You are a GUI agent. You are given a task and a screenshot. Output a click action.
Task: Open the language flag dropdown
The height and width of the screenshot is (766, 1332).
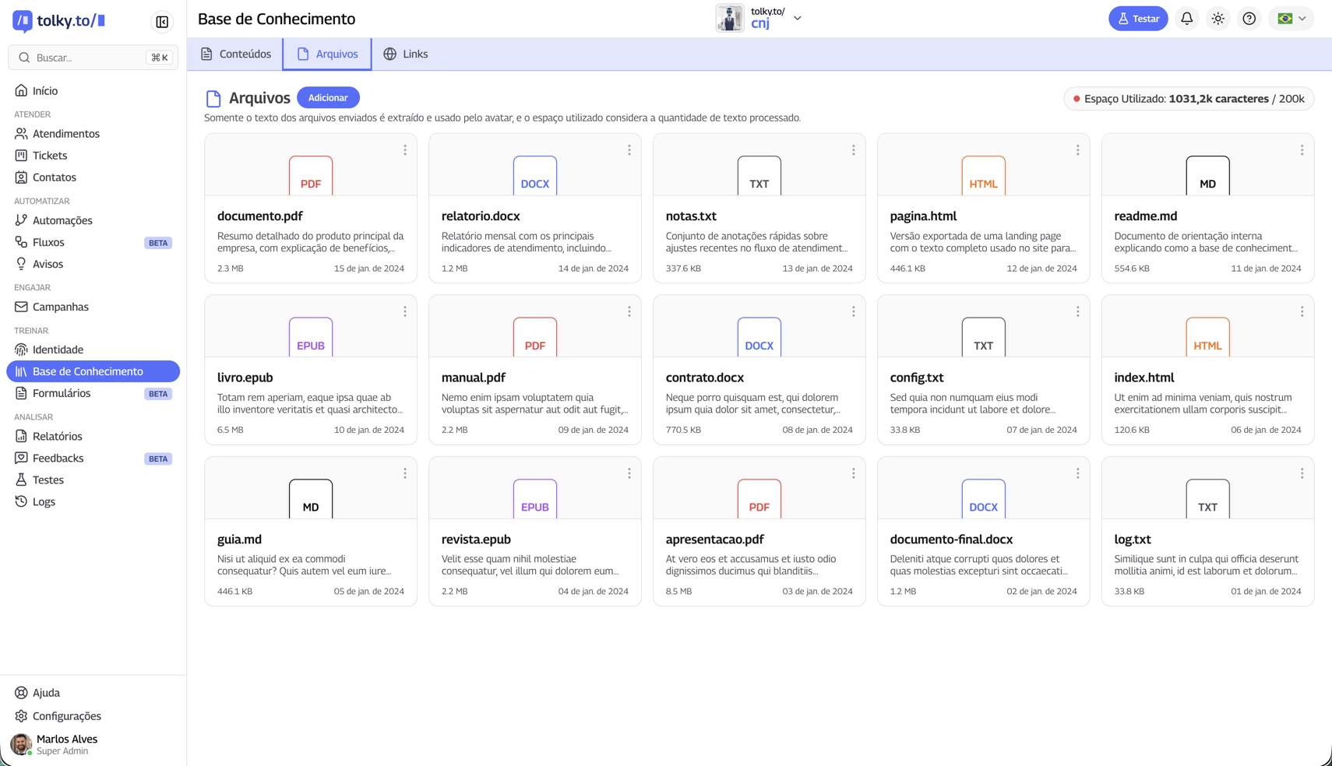(x=1291, y=19)
